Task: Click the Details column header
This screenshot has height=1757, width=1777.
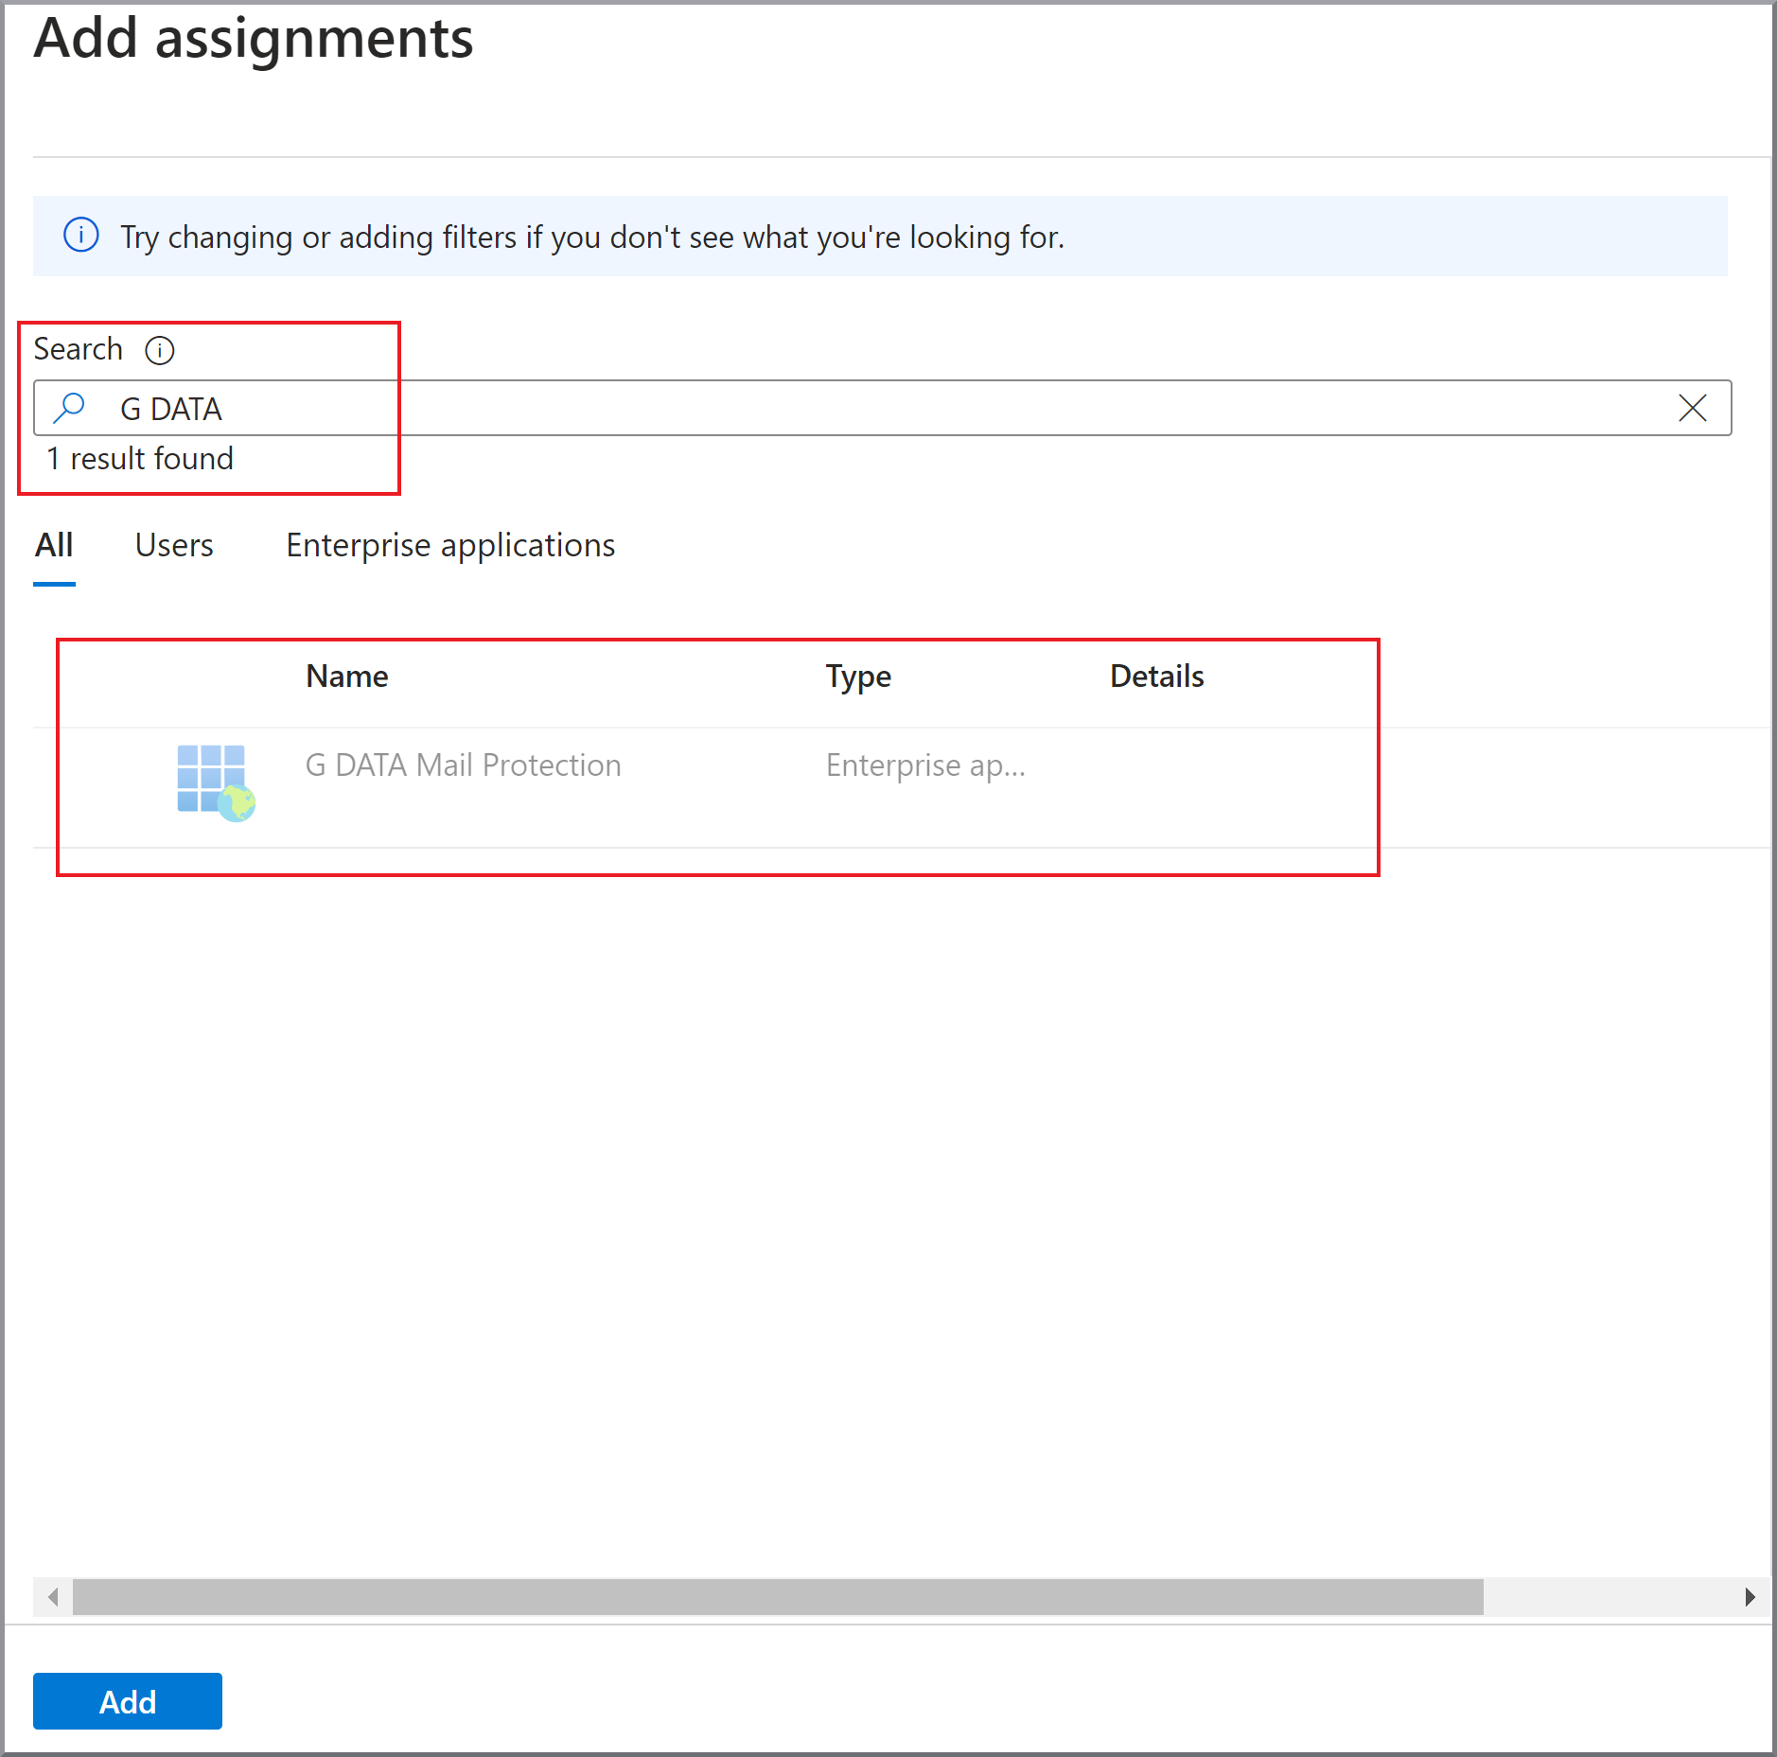Action: 1156,676
